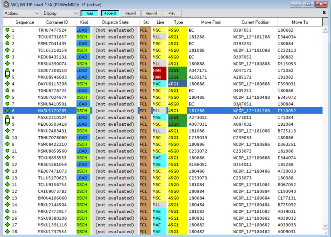This screenshot has width=331, height=237.
Task: Click the diamond icon for MSDU7024874
Action: pos(7,97)
